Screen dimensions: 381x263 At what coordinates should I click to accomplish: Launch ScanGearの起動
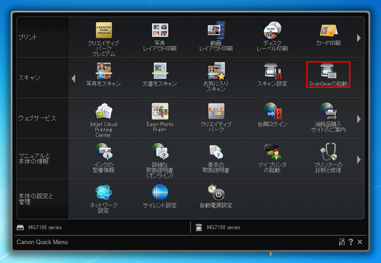pos(328,74)
